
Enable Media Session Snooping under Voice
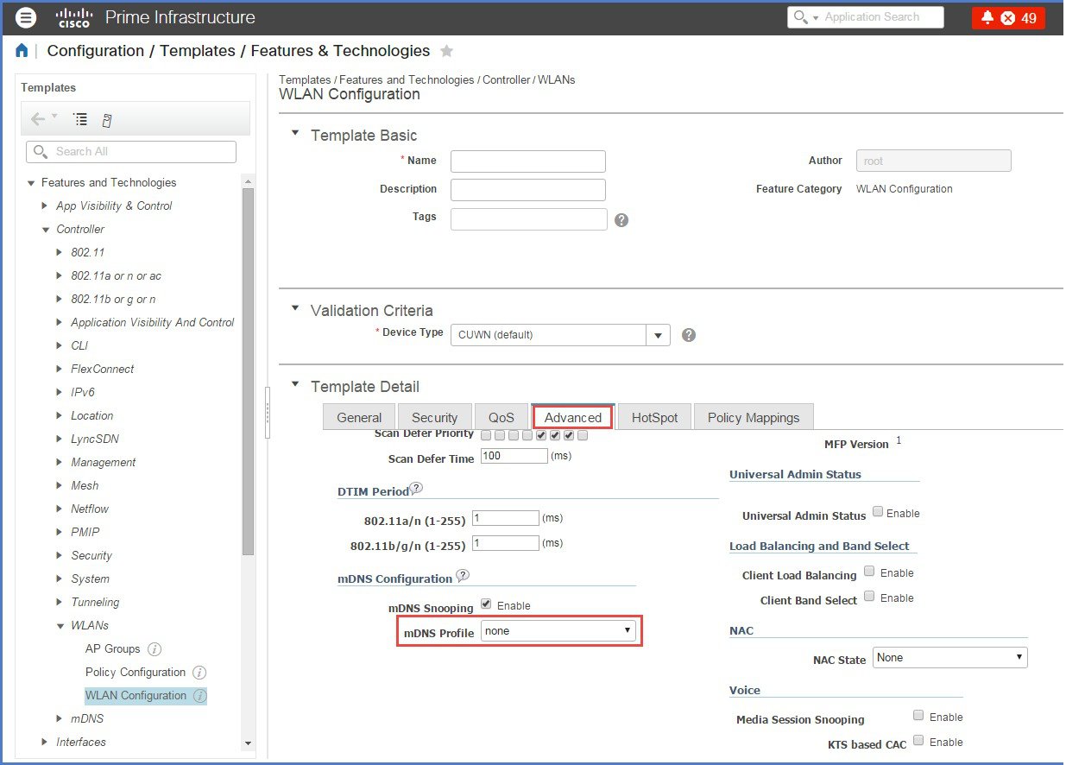919,715
